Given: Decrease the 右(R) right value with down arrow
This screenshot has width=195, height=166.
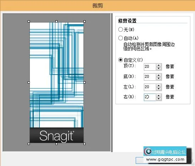Looking at the screenshot, I should point(158,99).
